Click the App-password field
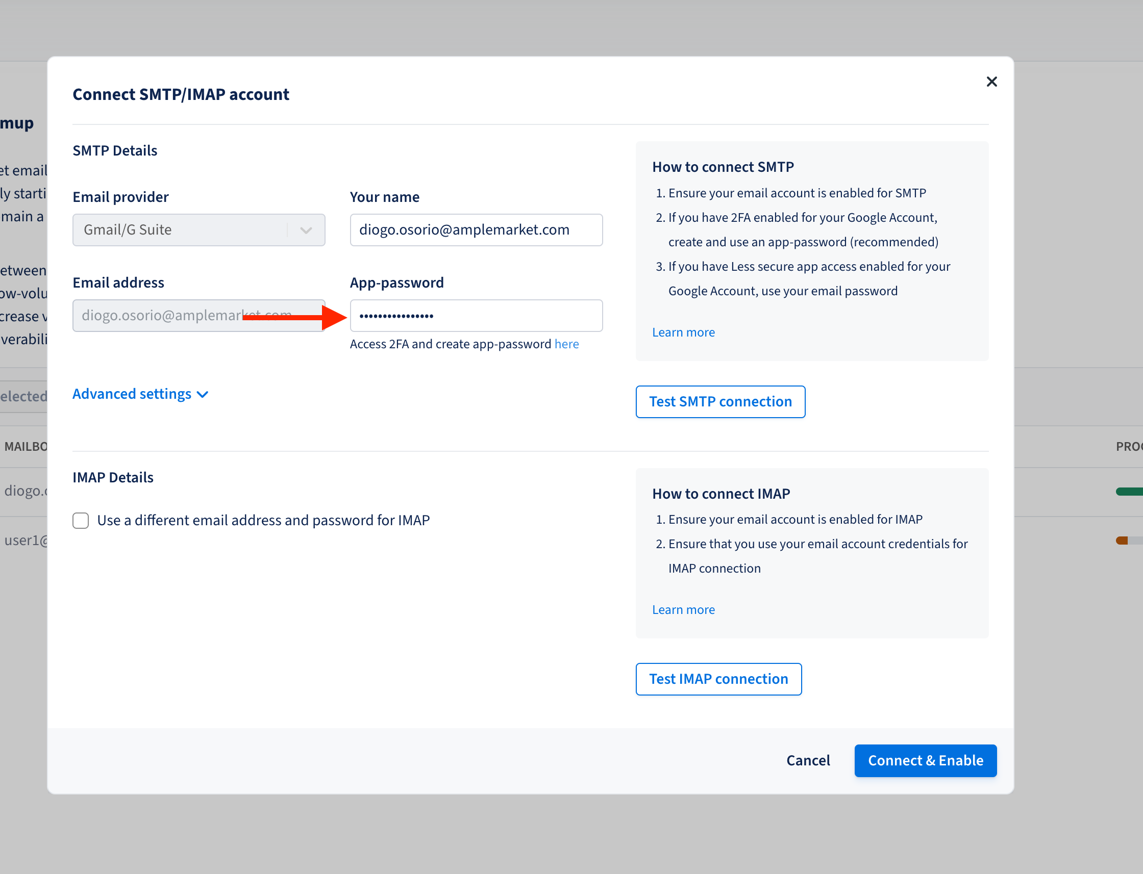This screenshot has width=1143, height=874. (476, 315)
